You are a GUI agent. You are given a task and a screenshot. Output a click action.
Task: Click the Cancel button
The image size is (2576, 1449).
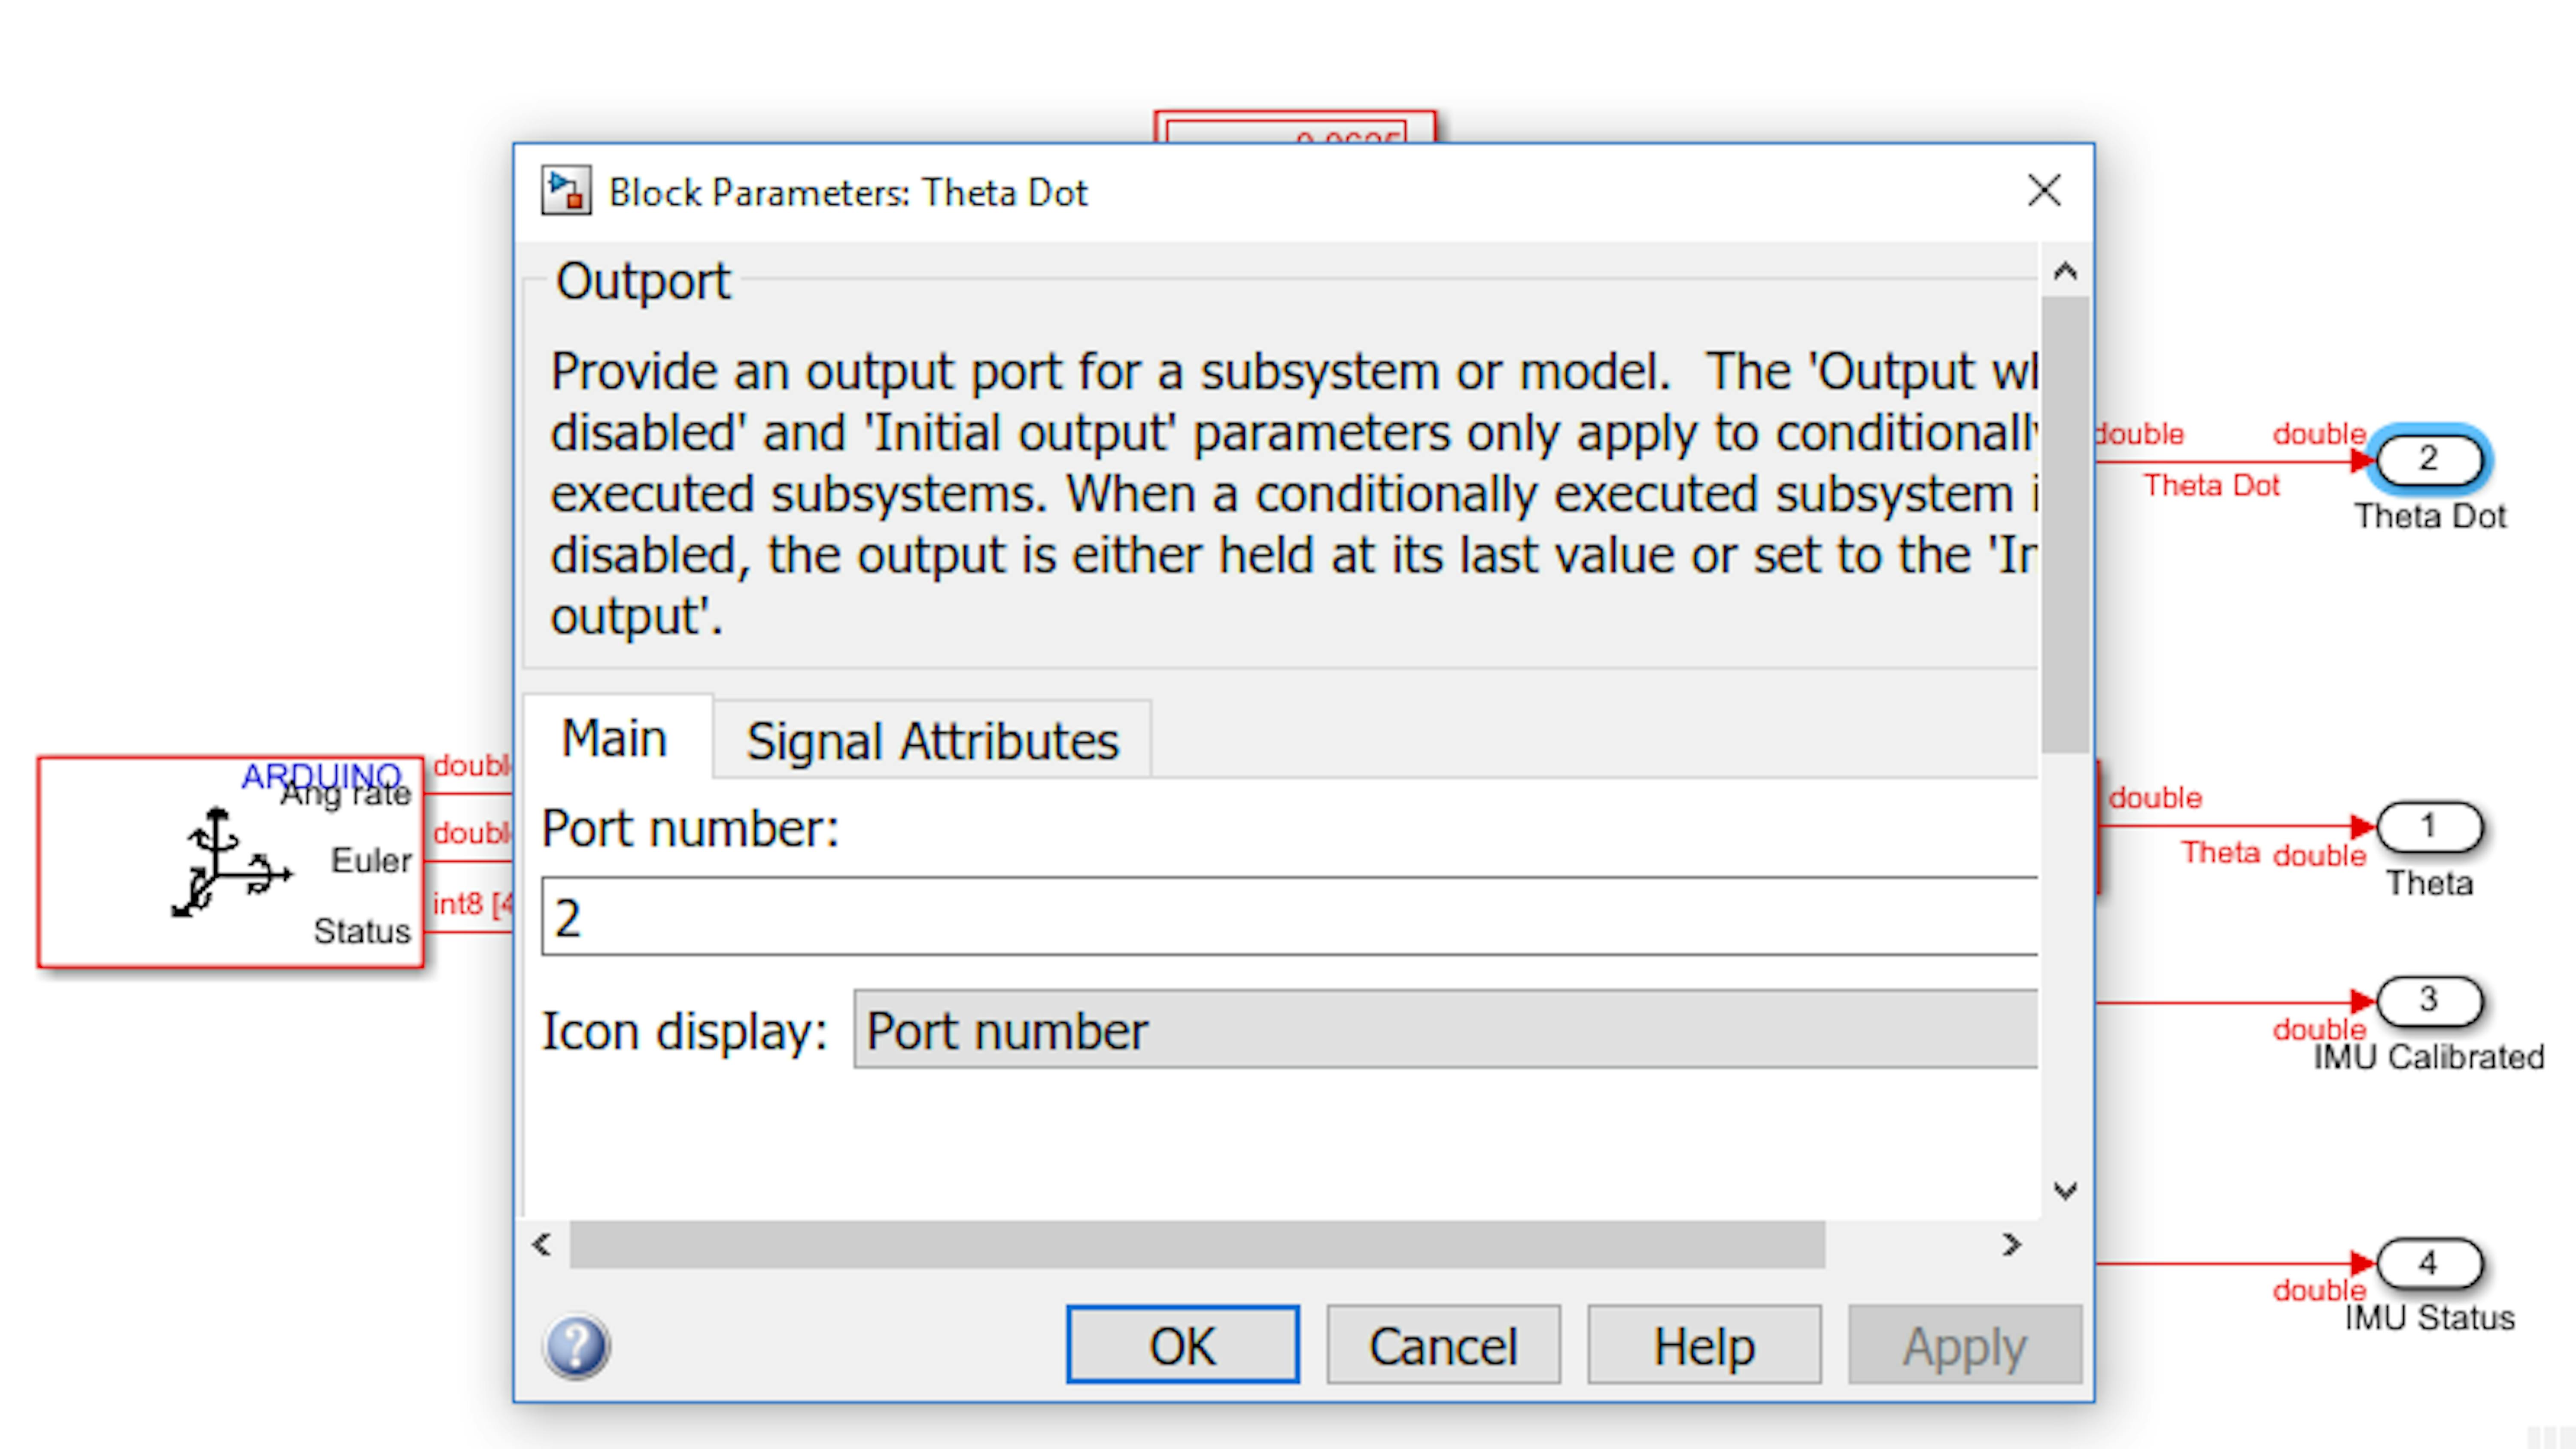pos(1443,1345)
